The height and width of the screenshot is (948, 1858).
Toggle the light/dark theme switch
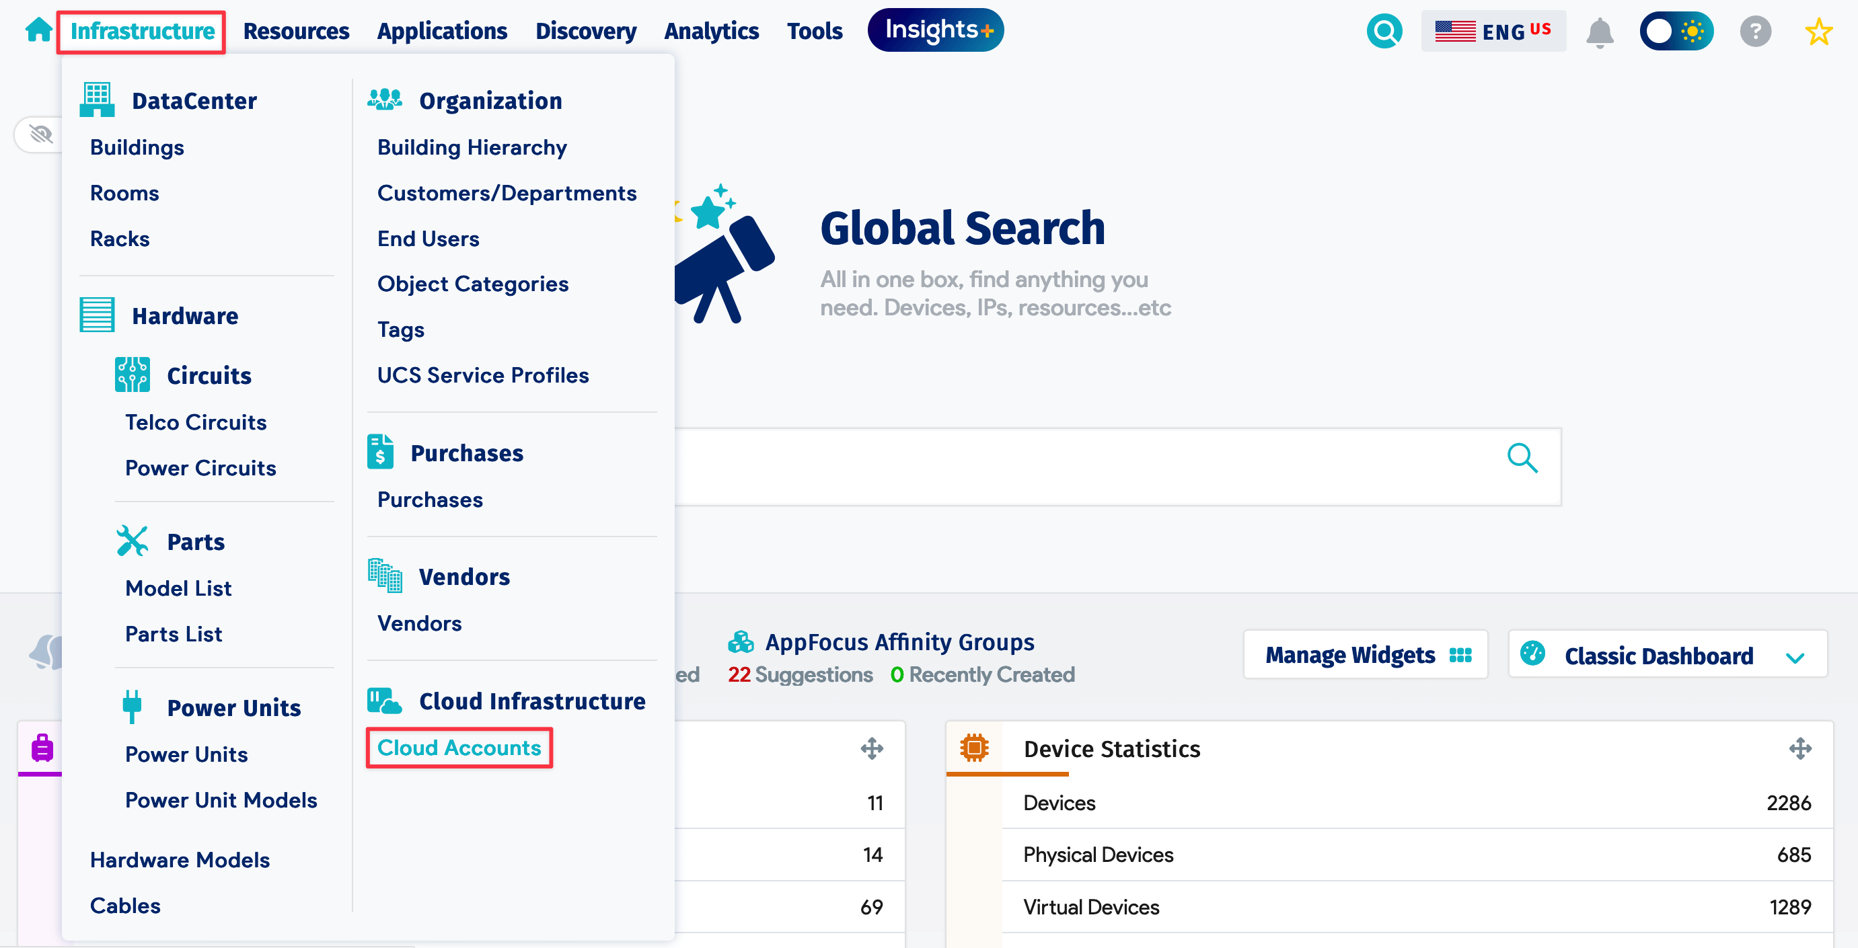coord(1676,31)
